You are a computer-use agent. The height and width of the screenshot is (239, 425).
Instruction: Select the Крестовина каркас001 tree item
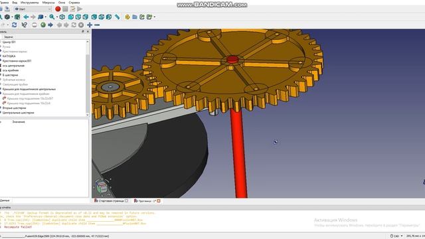pos(17,60)
